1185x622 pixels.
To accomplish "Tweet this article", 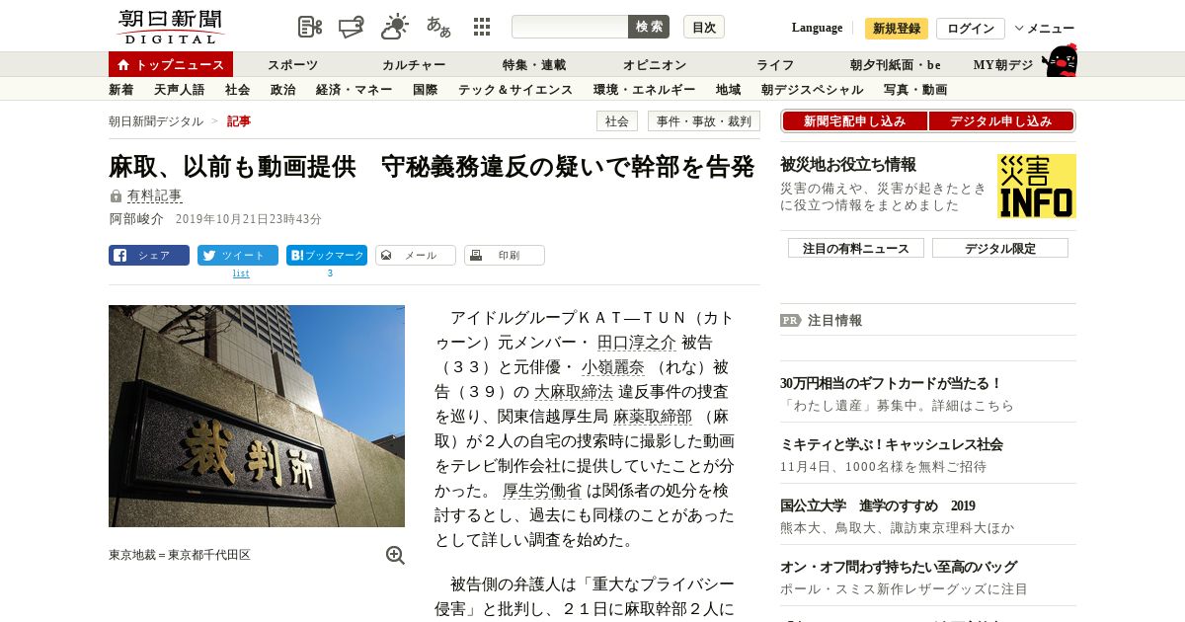I will 238,255.
